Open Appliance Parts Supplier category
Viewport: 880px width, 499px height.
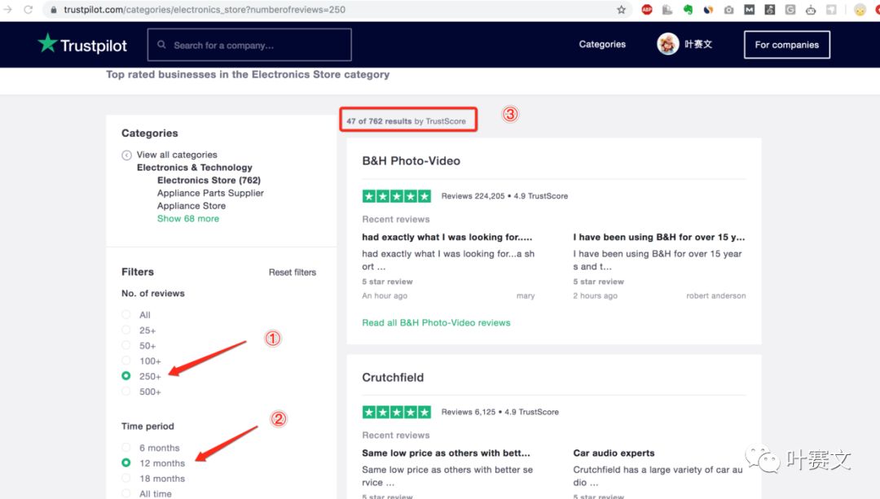tap(210, 193)
